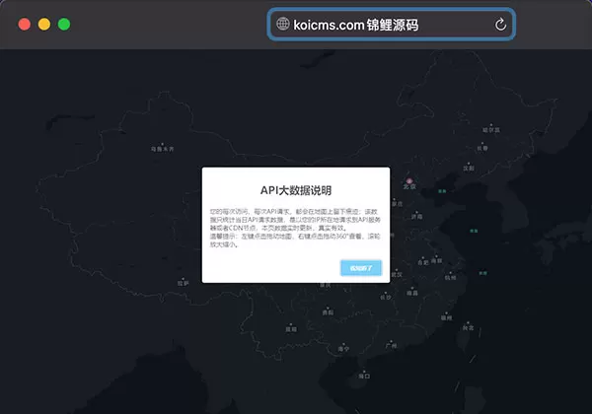Click the yellow minimize window button
This screenshot has height=414, width=592.
[44, 24]
